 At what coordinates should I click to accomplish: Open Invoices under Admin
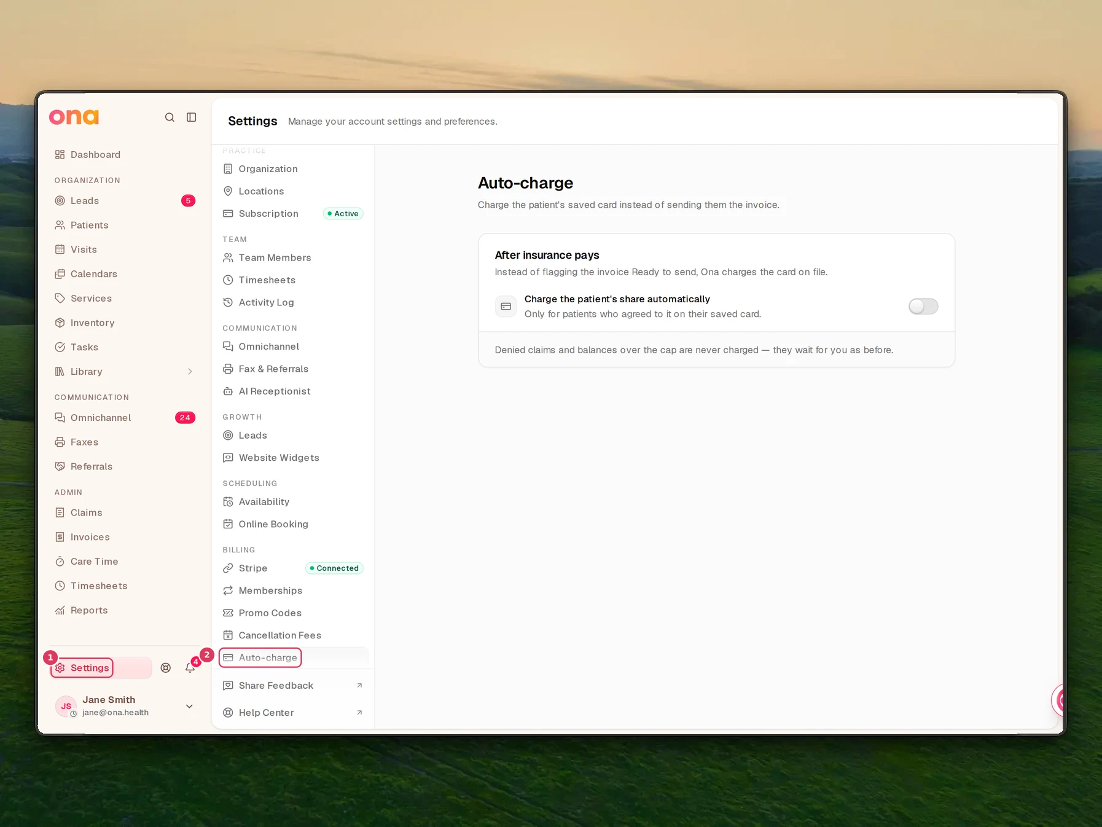(x=125, y=537)
